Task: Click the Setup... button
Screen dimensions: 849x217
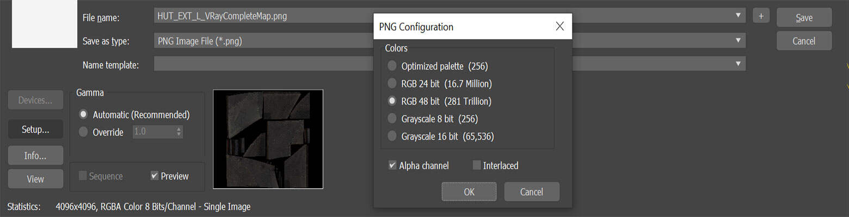Action: [x=35, y=129]
